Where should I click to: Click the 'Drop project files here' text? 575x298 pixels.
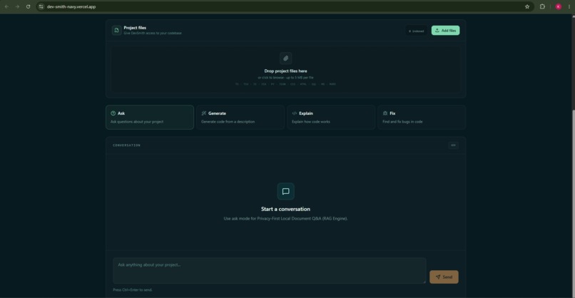285,71
